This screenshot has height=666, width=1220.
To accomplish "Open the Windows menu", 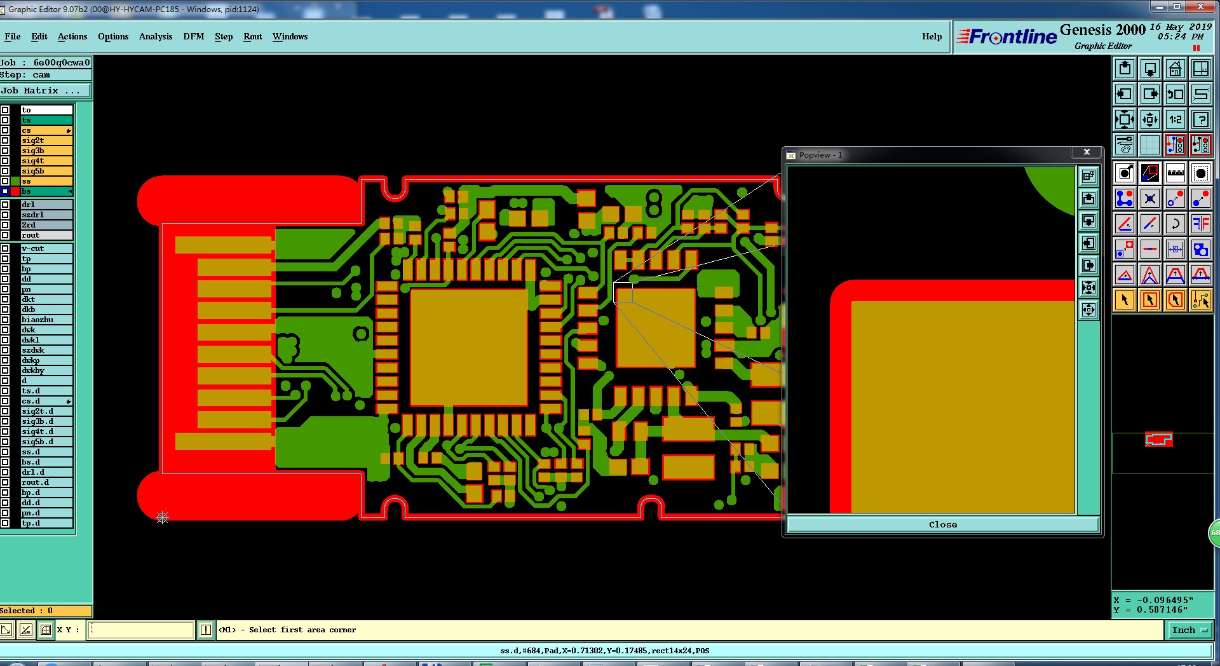I will tap(290, 36).
